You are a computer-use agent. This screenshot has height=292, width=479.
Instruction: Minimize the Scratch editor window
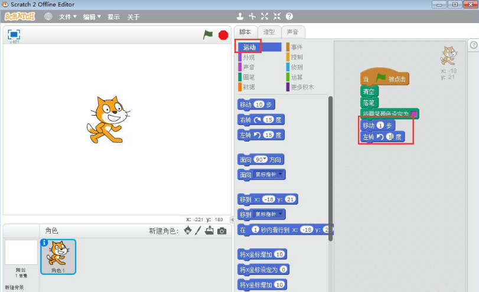pos(439,5)
